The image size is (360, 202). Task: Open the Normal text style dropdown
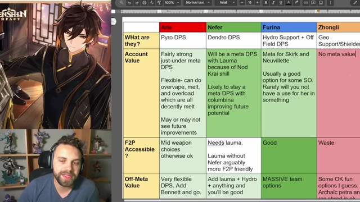197,2
